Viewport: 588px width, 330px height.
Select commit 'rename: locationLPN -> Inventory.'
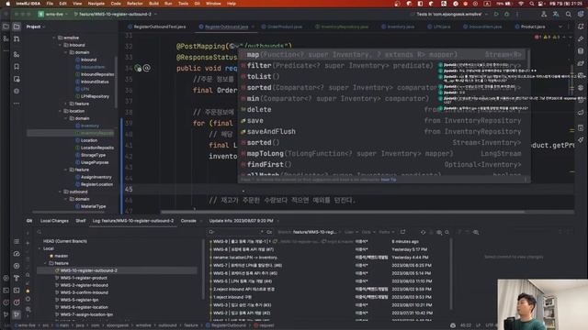pos(245,258)
